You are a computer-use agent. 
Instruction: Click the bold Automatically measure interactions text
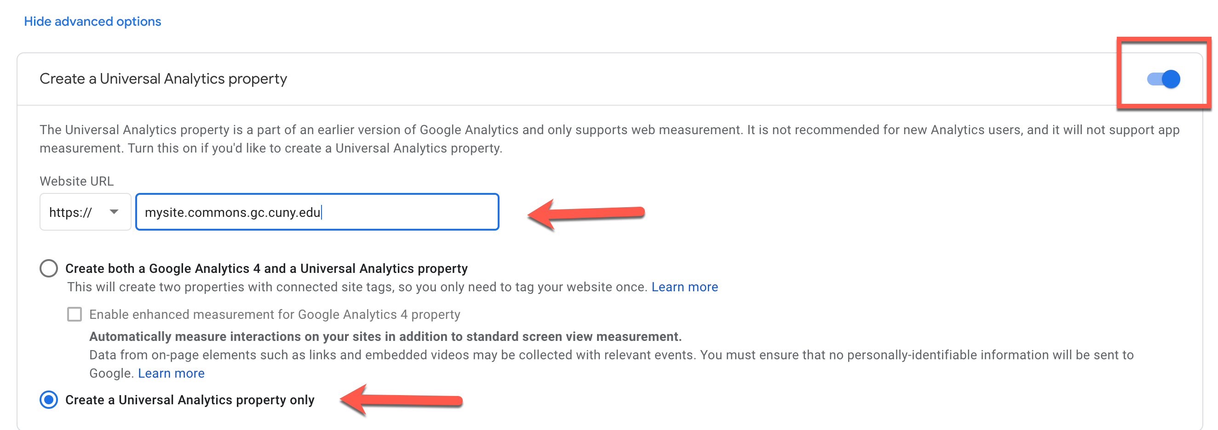coord(385,337)
